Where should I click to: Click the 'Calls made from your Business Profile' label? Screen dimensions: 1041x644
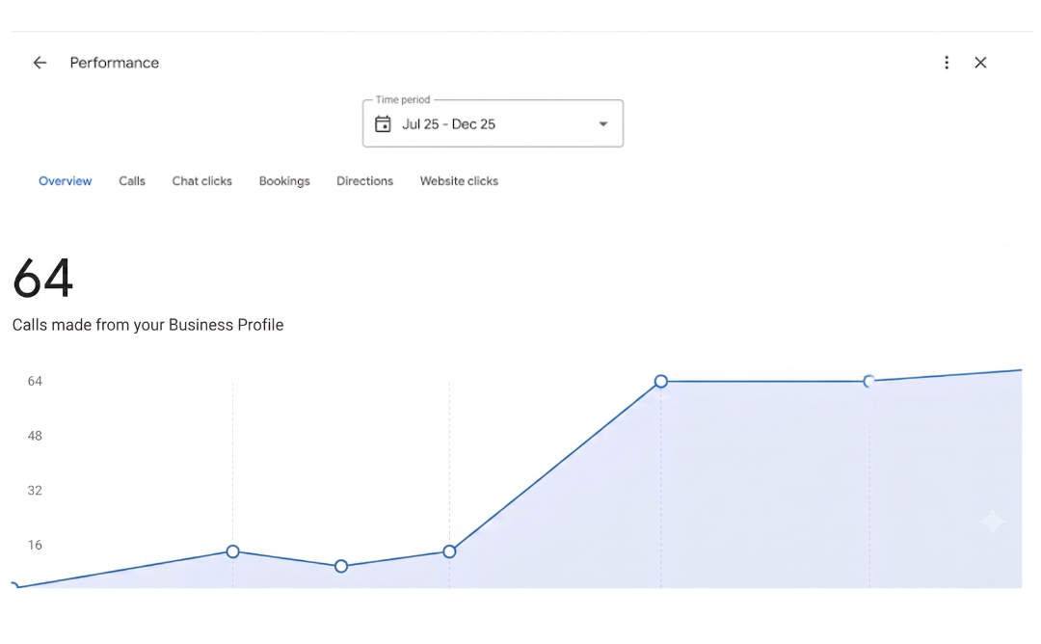pyautogui.click(x=148, y=325)
